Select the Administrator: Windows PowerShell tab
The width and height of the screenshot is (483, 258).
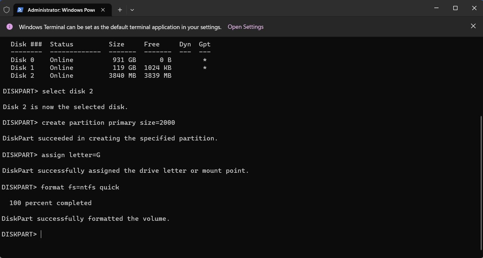click(60, 10)
